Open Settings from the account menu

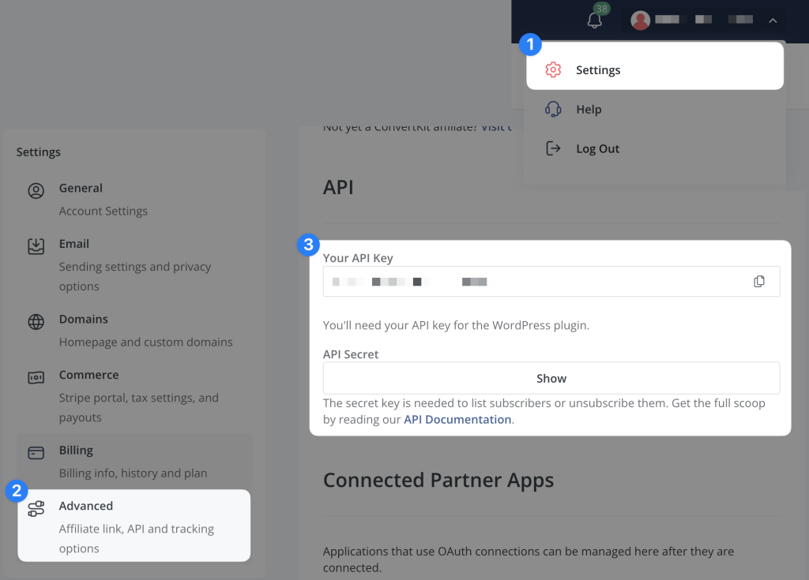[x=598, y=69]
